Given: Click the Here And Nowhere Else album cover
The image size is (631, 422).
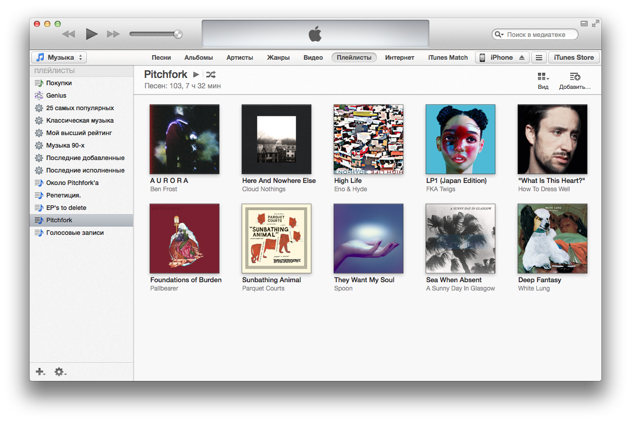Looking at the screenshot, I should [277, 139].
